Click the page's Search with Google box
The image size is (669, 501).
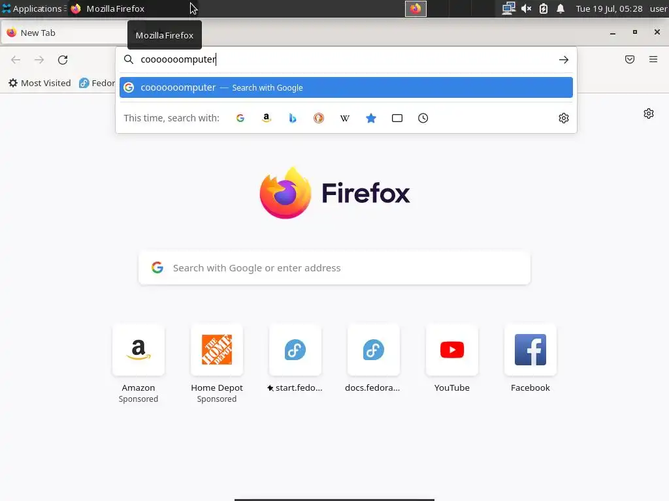pos(334,268)
